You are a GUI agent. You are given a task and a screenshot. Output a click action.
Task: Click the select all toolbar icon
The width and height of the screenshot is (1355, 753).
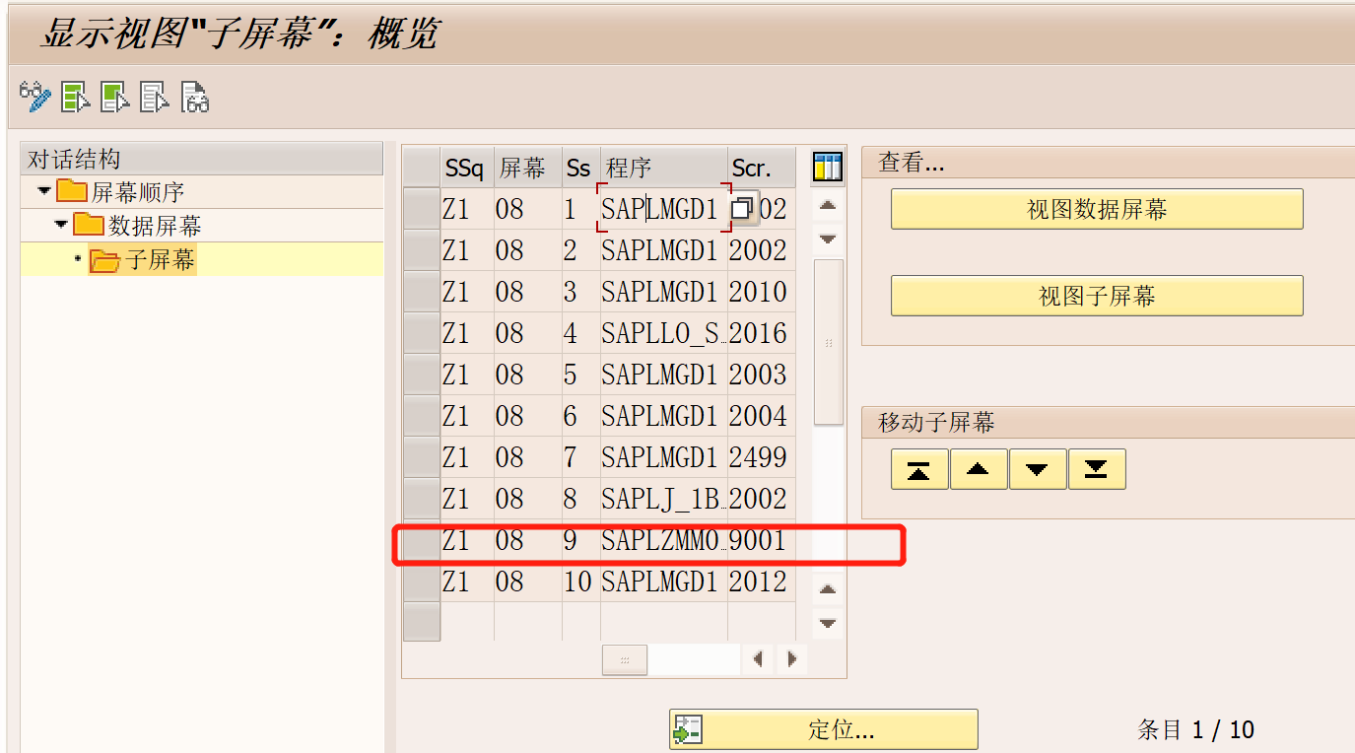76,97
